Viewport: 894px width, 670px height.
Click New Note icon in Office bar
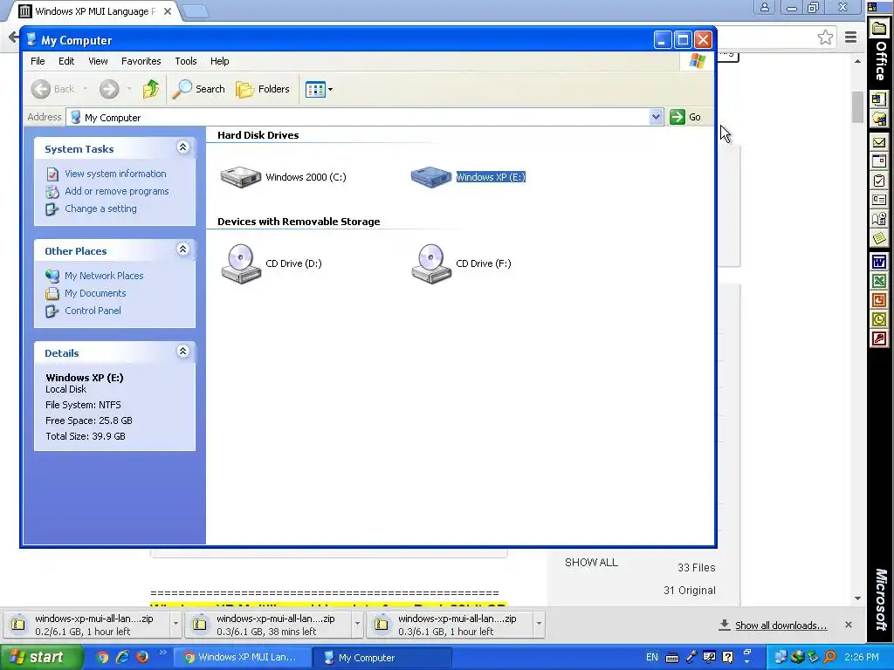[879, 237]
